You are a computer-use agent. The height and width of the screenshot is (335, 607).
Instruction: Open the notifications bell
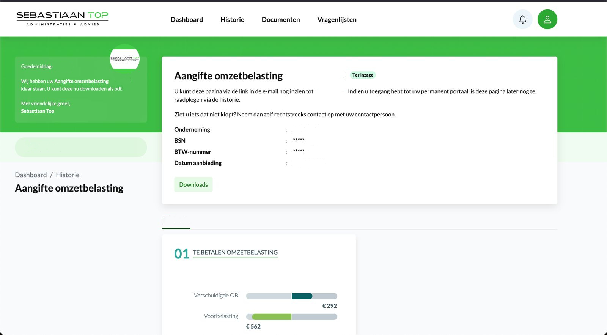(522, 19)
